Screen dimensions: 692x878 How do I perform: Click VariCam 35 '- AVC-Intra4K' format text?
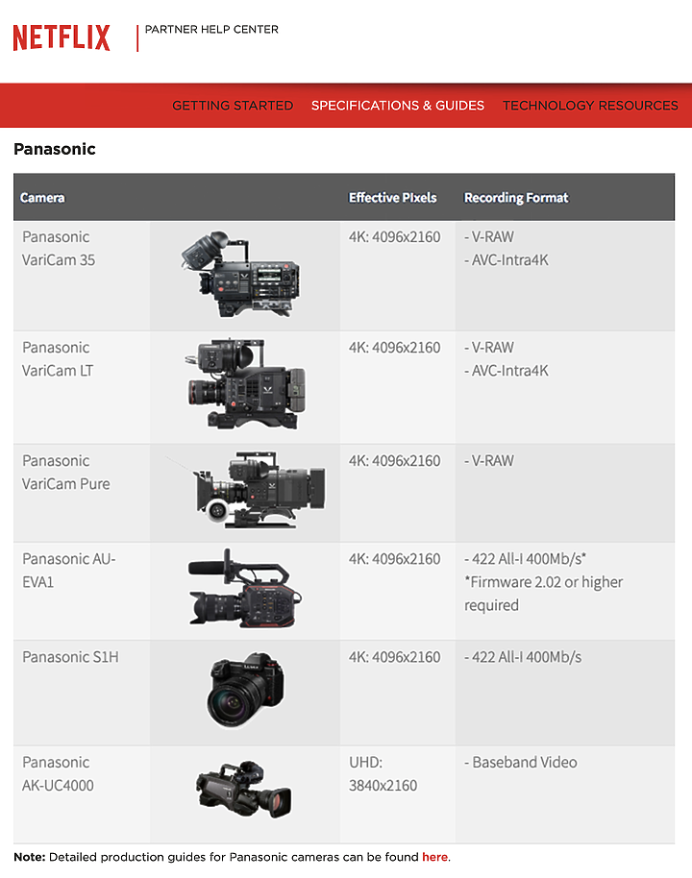pos(506,259)
